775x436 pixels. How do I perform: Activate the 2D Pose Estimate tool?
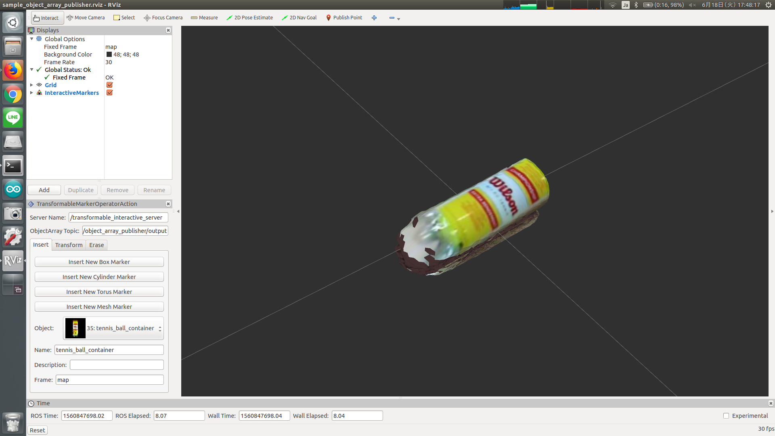pos(249,18)
